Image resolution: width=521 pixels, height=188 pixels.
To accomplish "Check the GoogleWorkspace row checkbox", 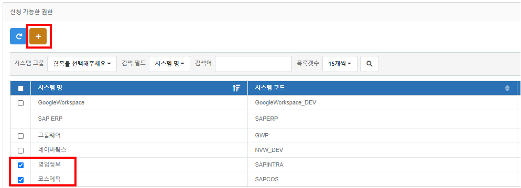I will [x=20, y=103].
